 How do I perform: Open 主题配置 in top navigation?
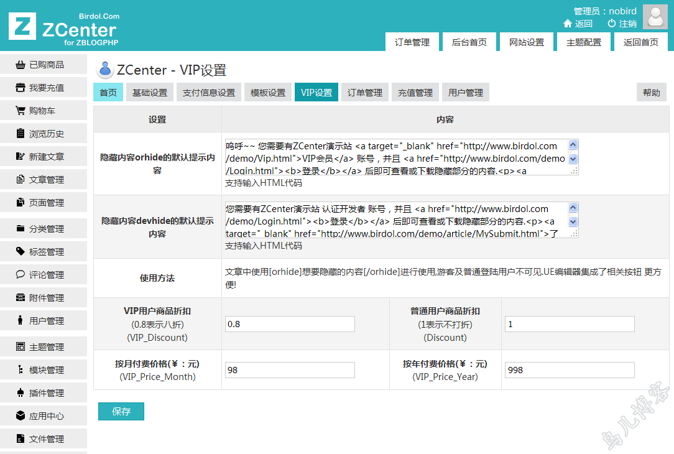584,42
